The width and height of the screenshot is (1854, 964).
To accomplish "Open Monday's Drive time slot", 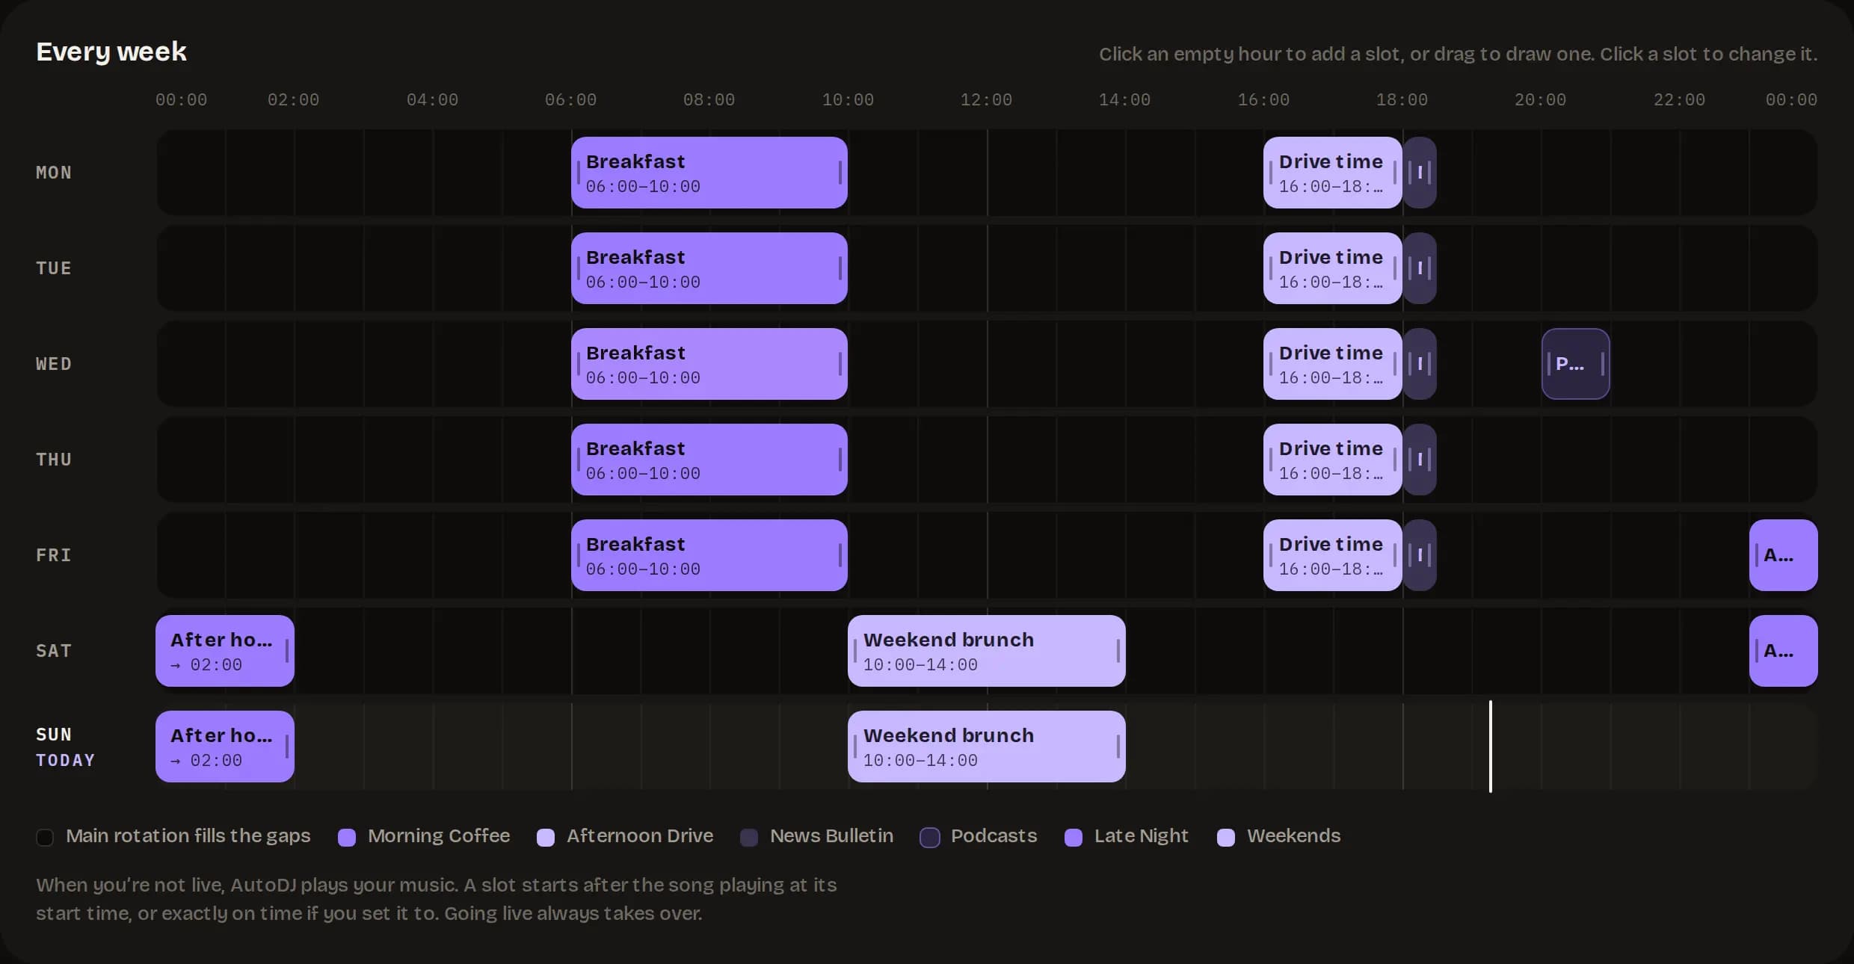I will click(1332, 173).
